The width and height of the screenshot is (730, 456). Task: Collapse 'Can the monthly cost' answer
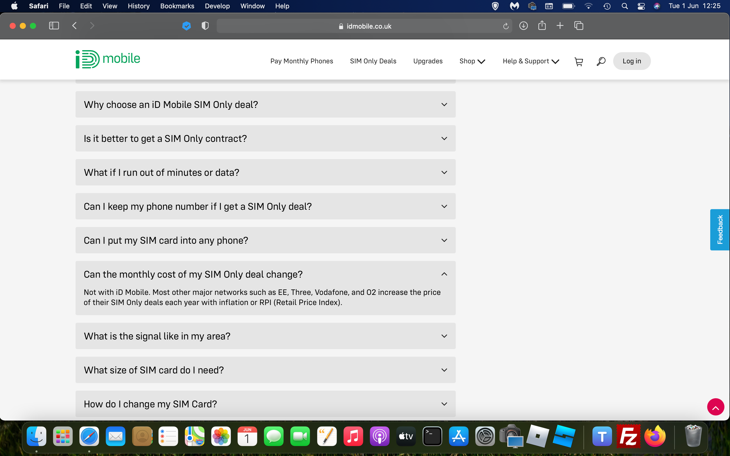(265, 274)
